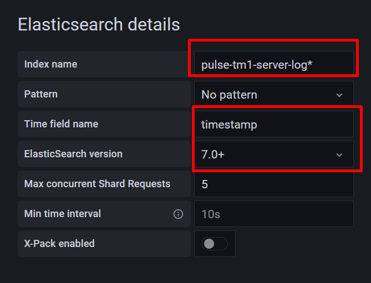Click the Min time interval info icon
The width and height of the screenshot is (371, 283).
click(178, 214)
